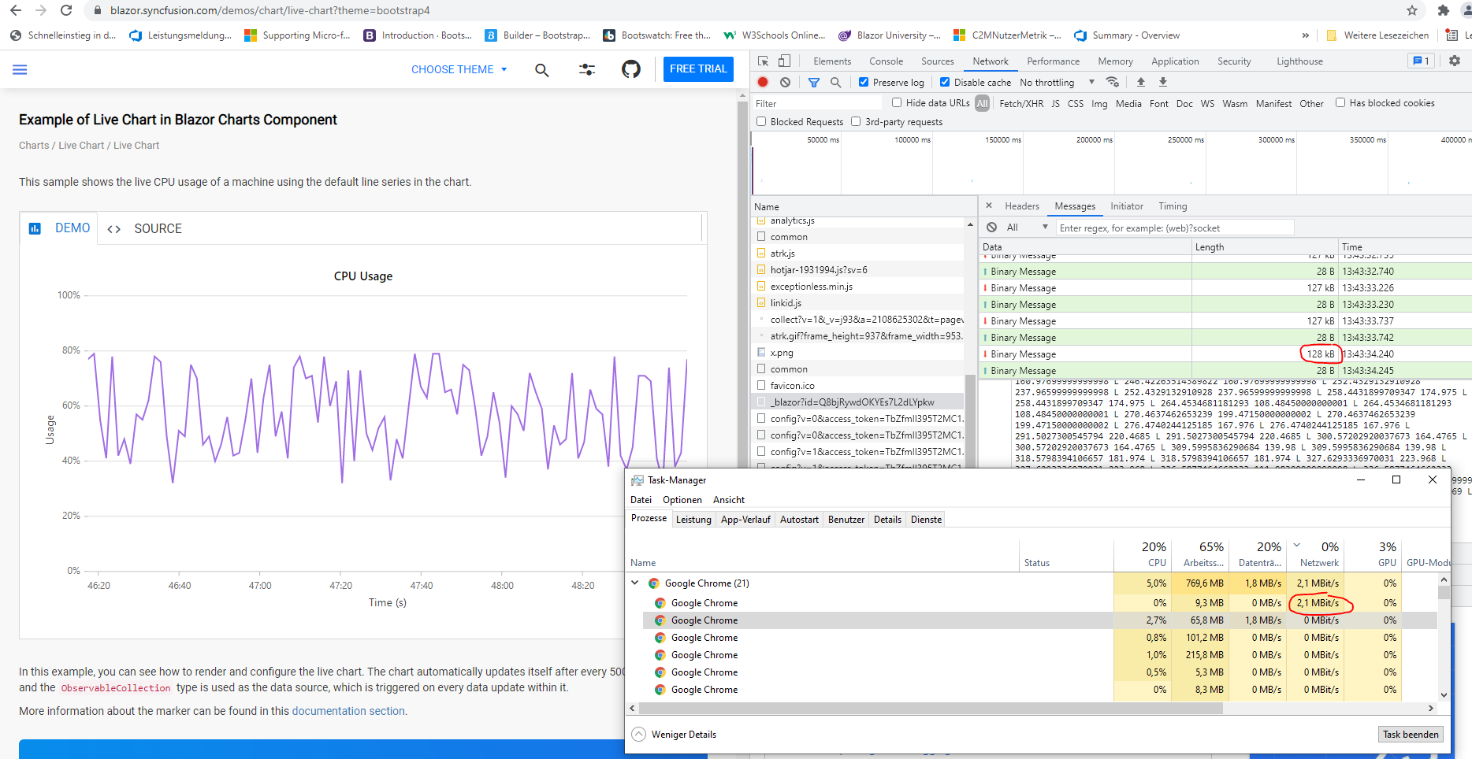The height and width of the screenshot is (759, 1472).
Task: Focus the network Filter input field
Action: point(816,103)
